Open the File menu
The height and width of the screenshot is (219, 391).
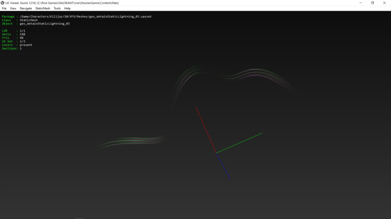click(x=4, y=8)
